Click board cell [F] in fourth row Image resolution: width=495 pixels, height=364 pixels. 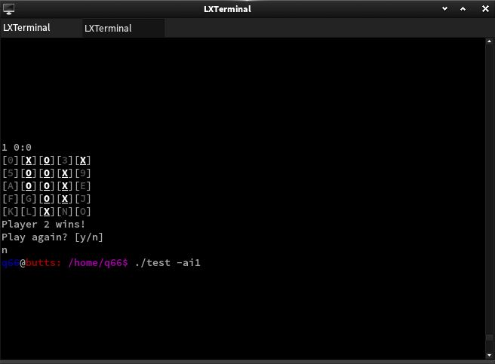click(11, 199)
